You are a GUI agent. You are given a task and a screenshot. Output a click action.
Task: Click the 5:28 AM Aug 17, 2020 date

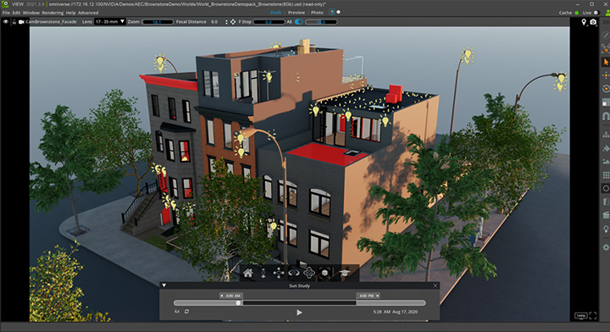pyautogui.click(x=396, y=312)
